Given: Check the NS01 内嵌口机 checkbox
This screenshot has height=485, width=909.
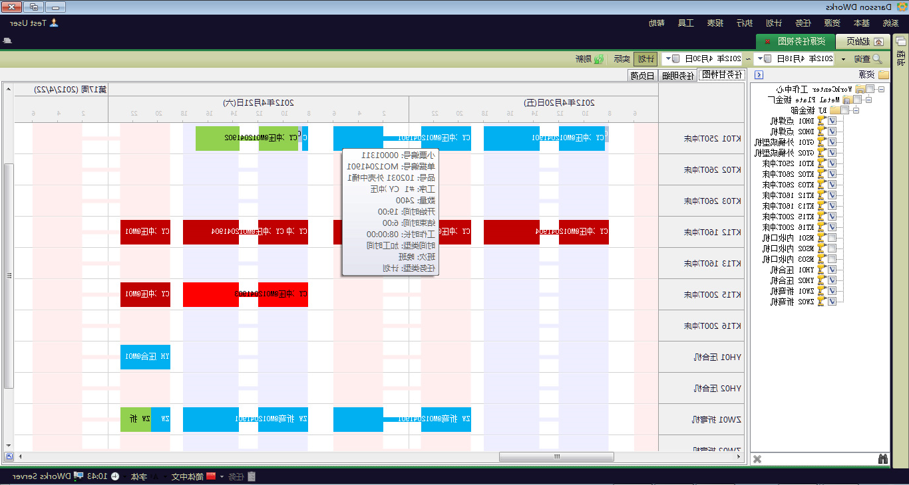Looking at the screenshot, I should click(831, 238).
